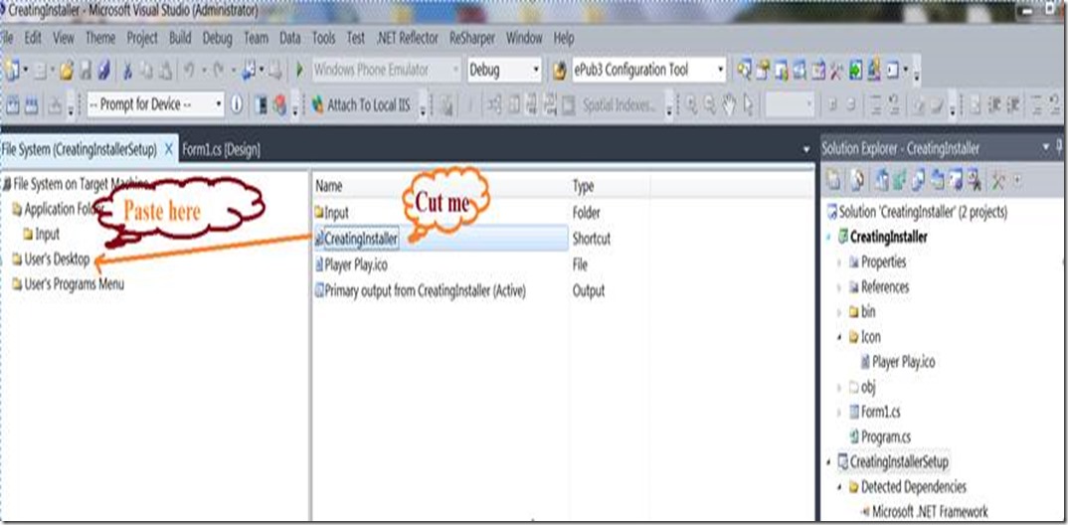Select User's Desktop folder in file system tree
The width and height of the screenshot is (1068, 525).
coord(57,260)
